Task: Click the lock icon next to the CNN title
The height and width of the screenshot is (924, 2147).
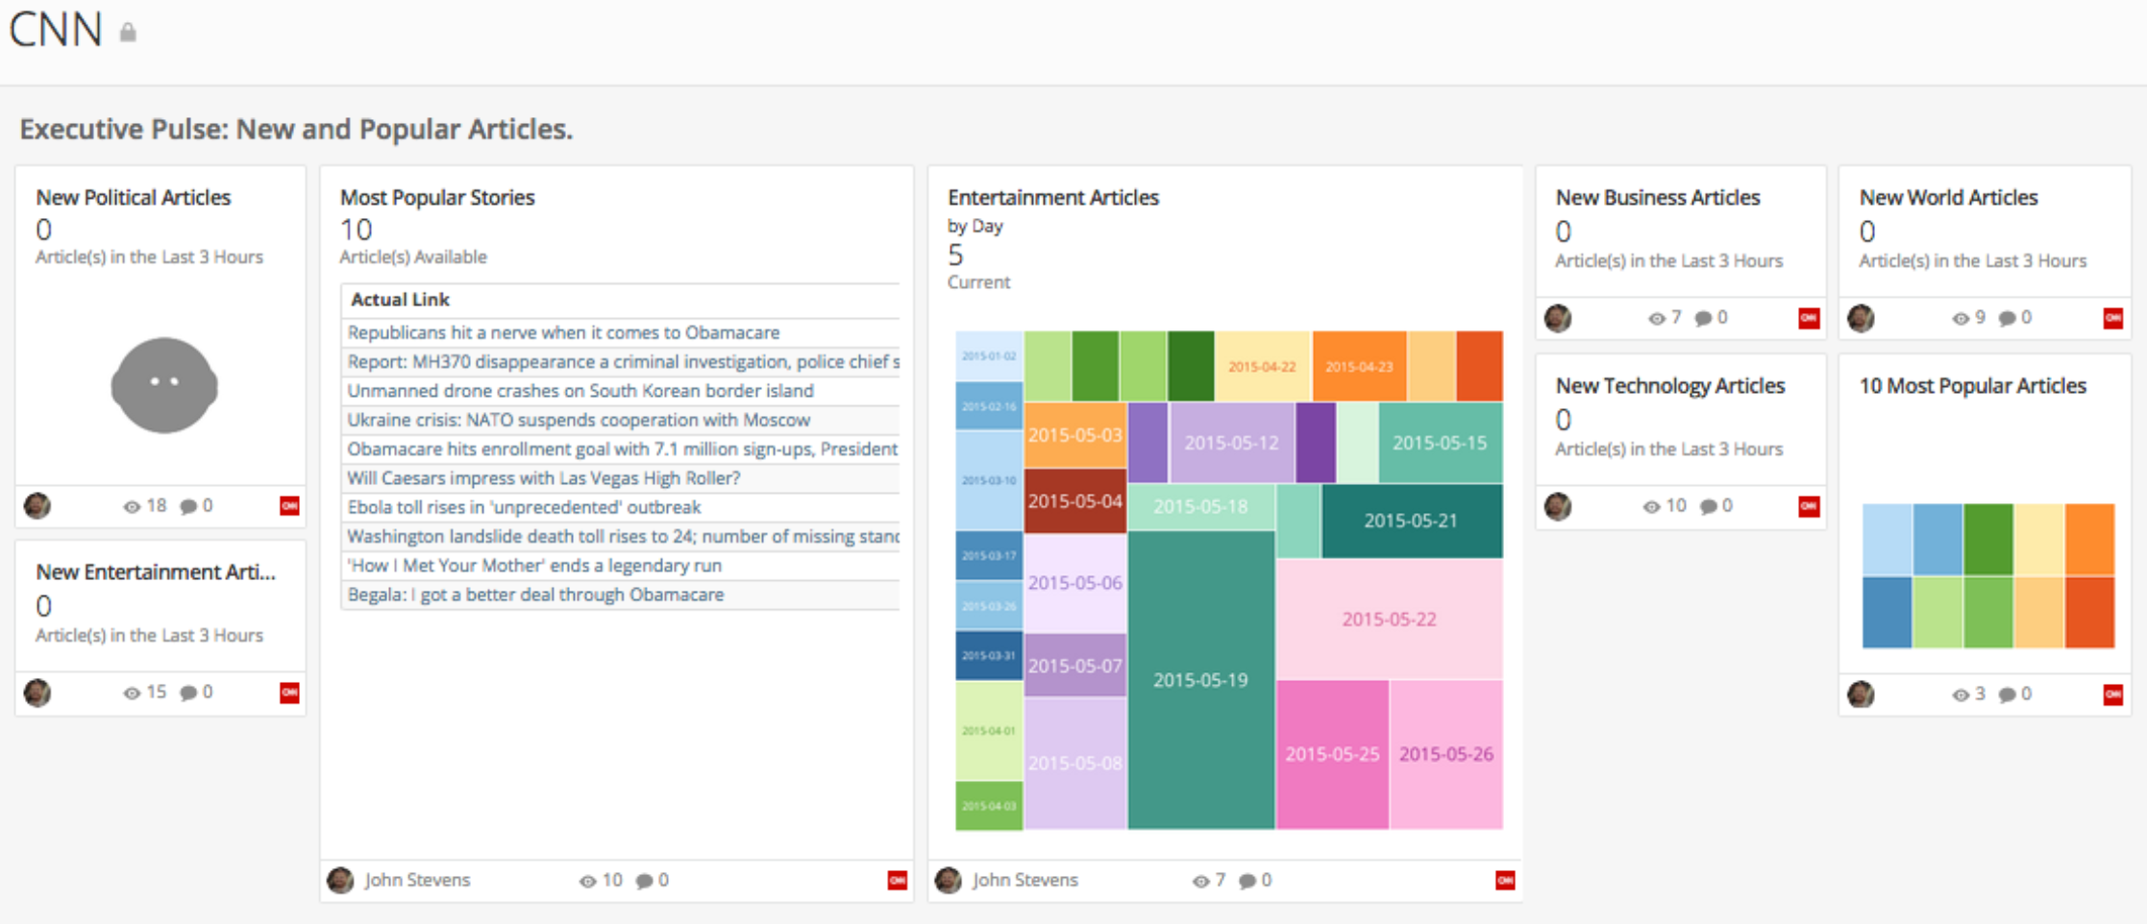Action: tap(128, 32)
